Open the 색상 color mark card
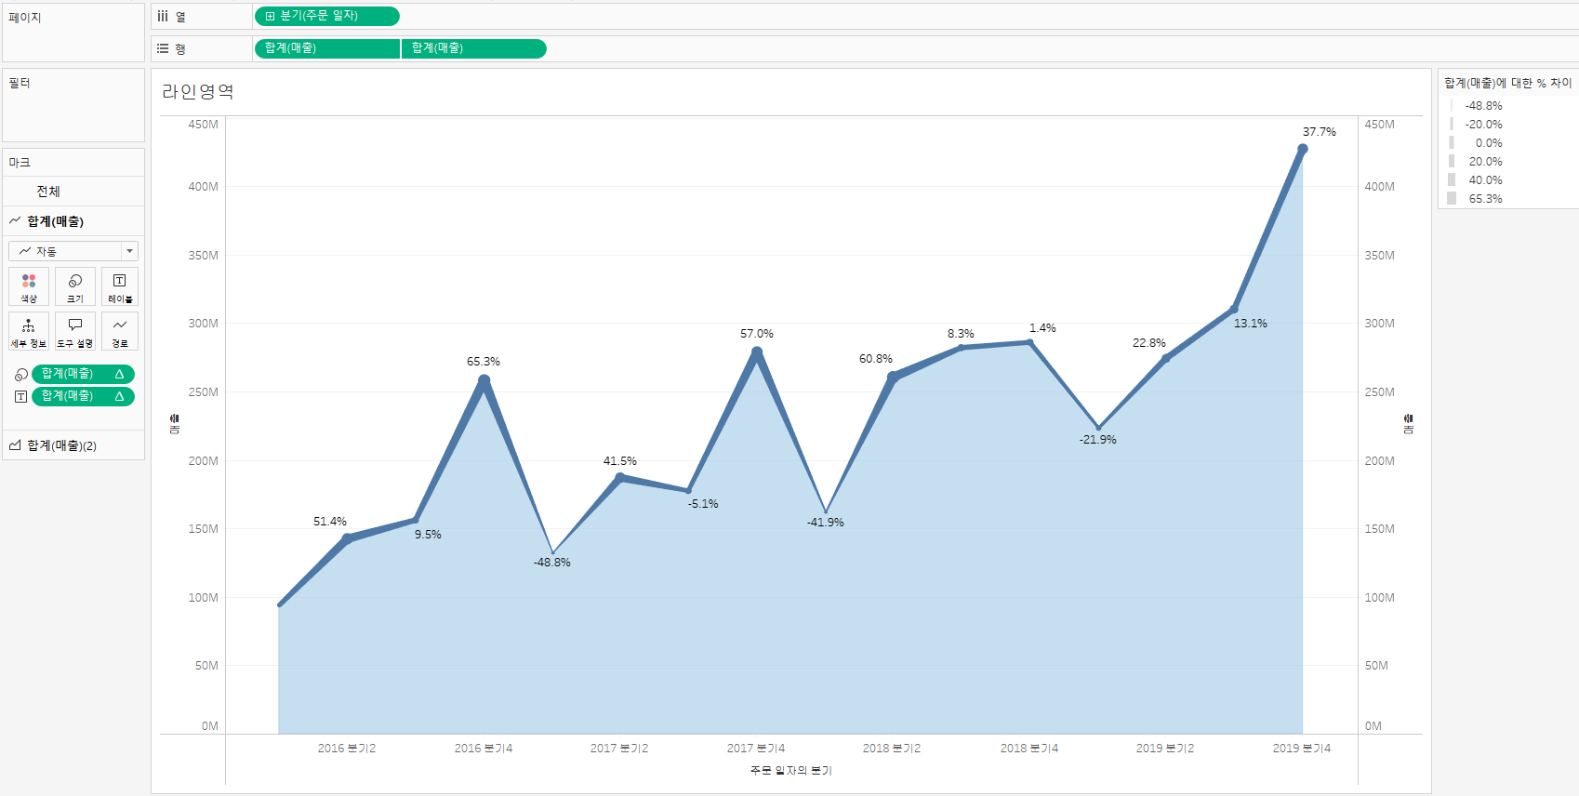The height and width of the screenshot is (796, 1579). (29, 286)
